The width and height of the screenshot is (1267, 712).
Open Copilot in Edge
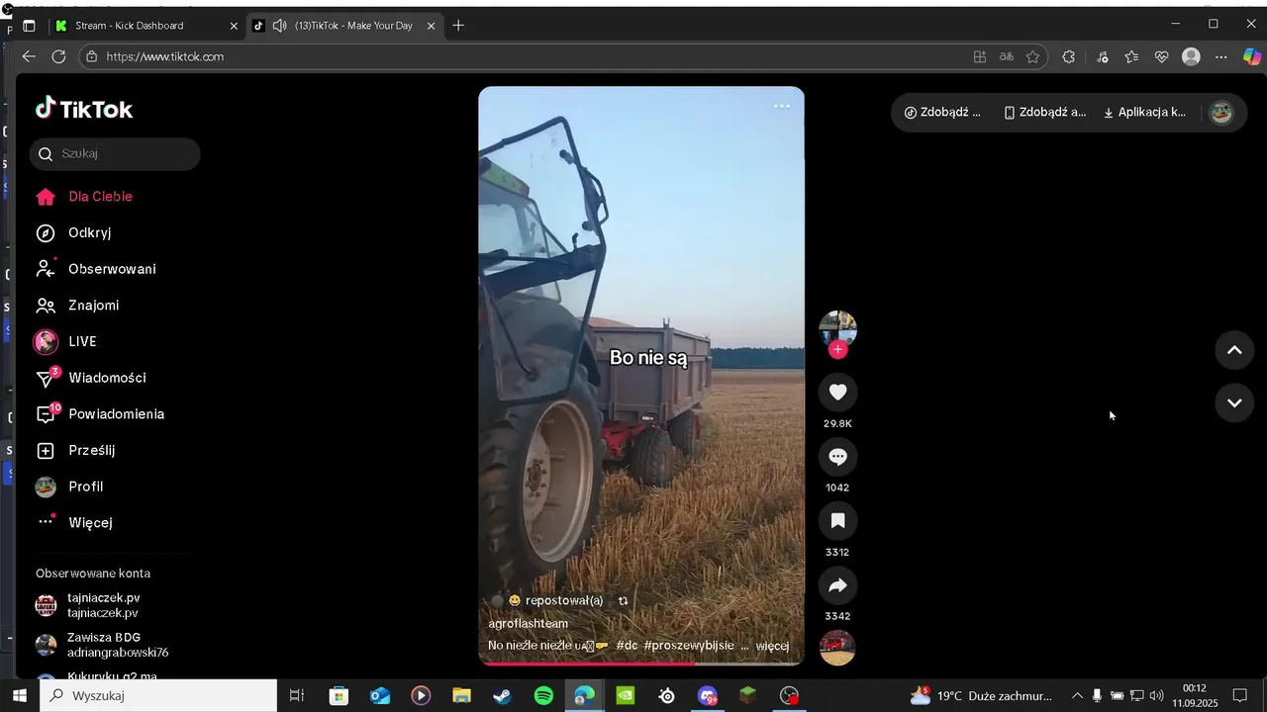[1252, 57]
